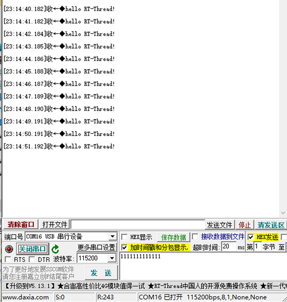Toggle the cut-off checkbox right of HEX发送
The width and height of the screenshot is (287, 302).
(284, 237)
